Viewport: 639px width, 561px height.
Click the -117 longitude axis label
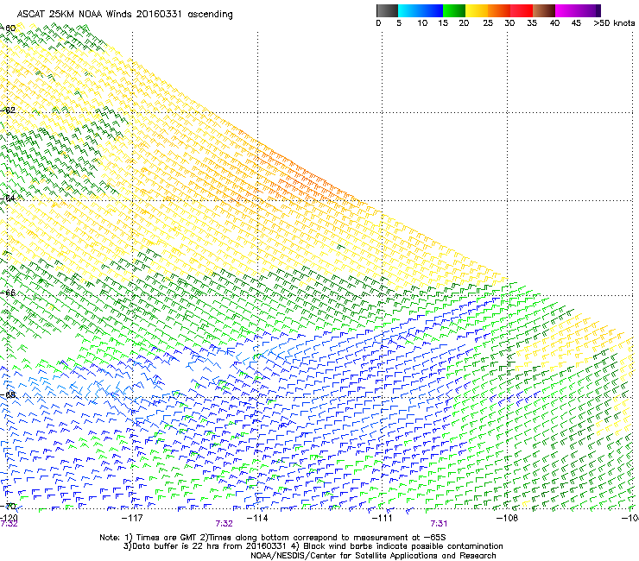click(x=132, y=518)
